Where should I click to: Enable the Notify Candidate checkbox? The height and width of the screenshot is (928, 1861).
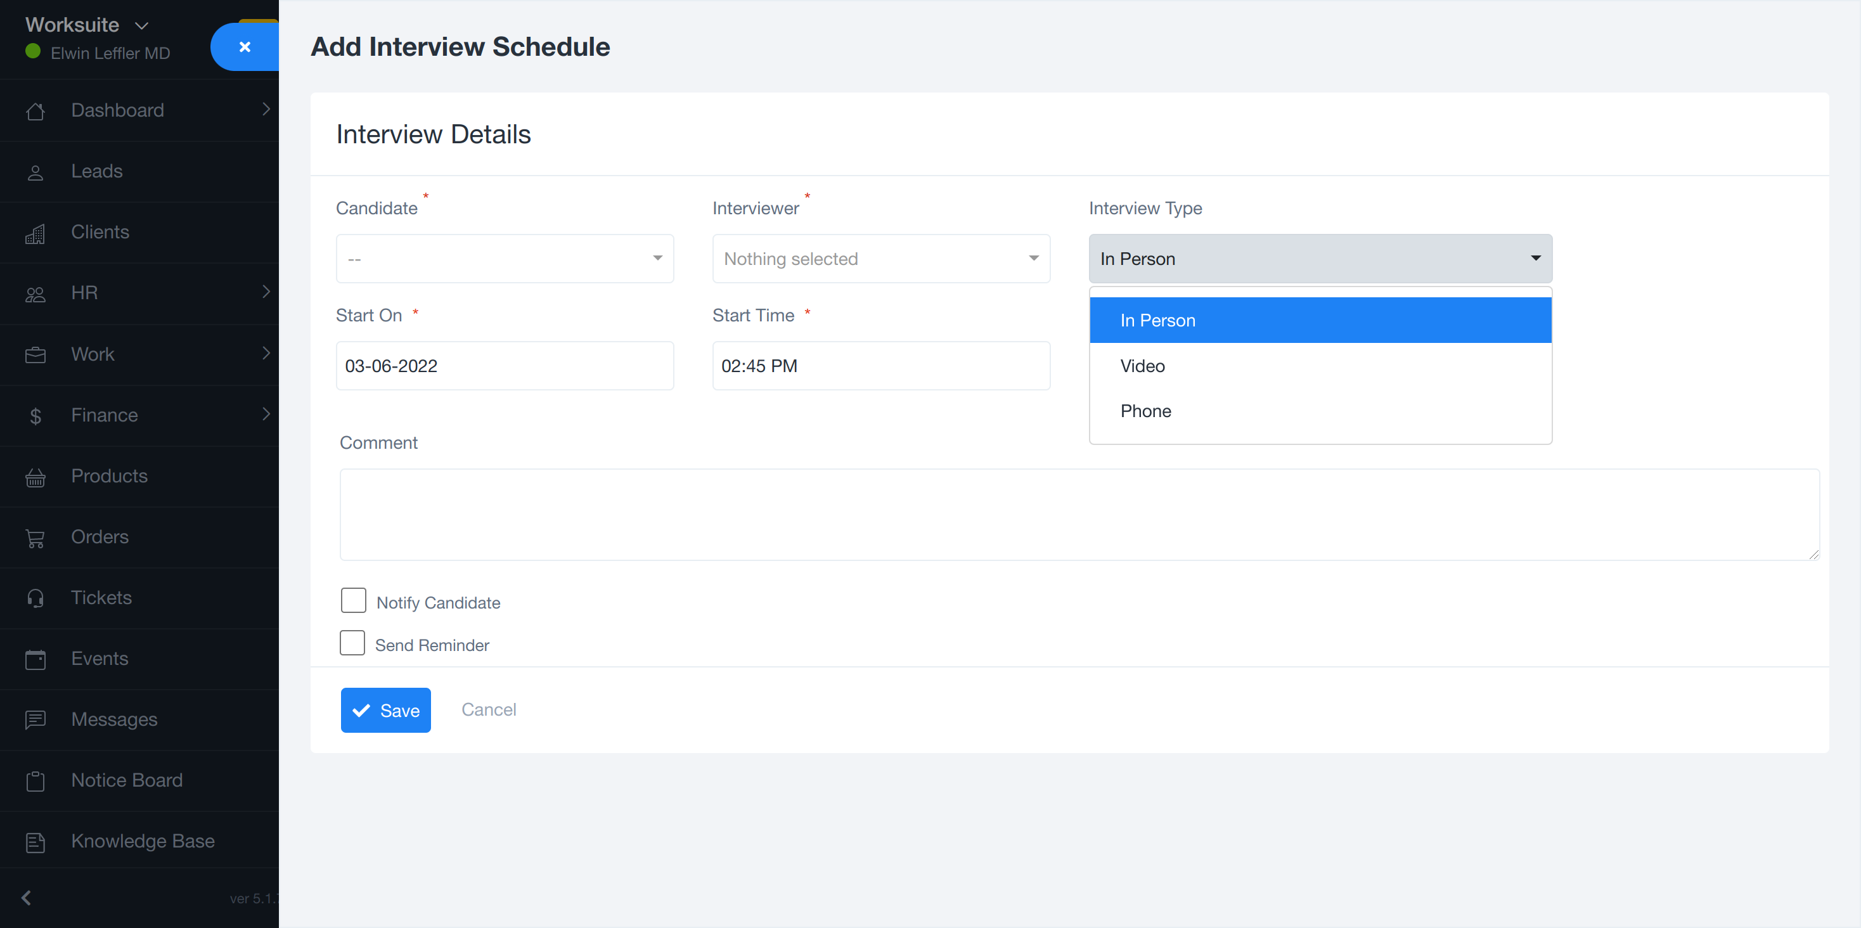tap(353, 600)
